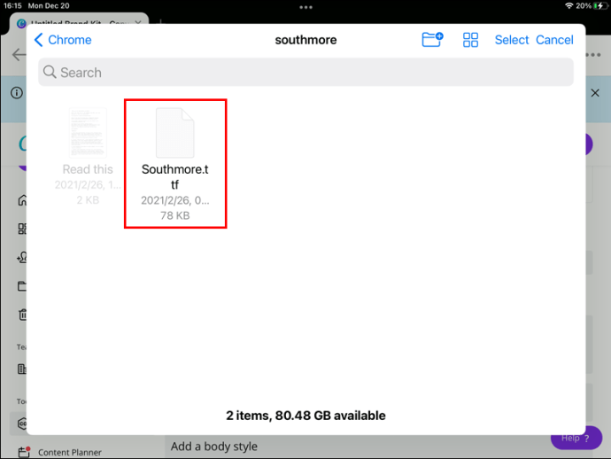This screenshot has height=459, width=611.
Task: Dismiss the background banner with X
Action: coord(595,93)
